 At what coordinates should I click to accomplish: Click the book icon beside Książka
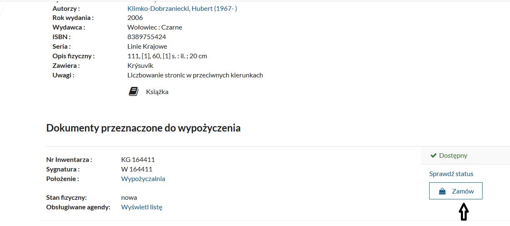(x=133, y=92)
